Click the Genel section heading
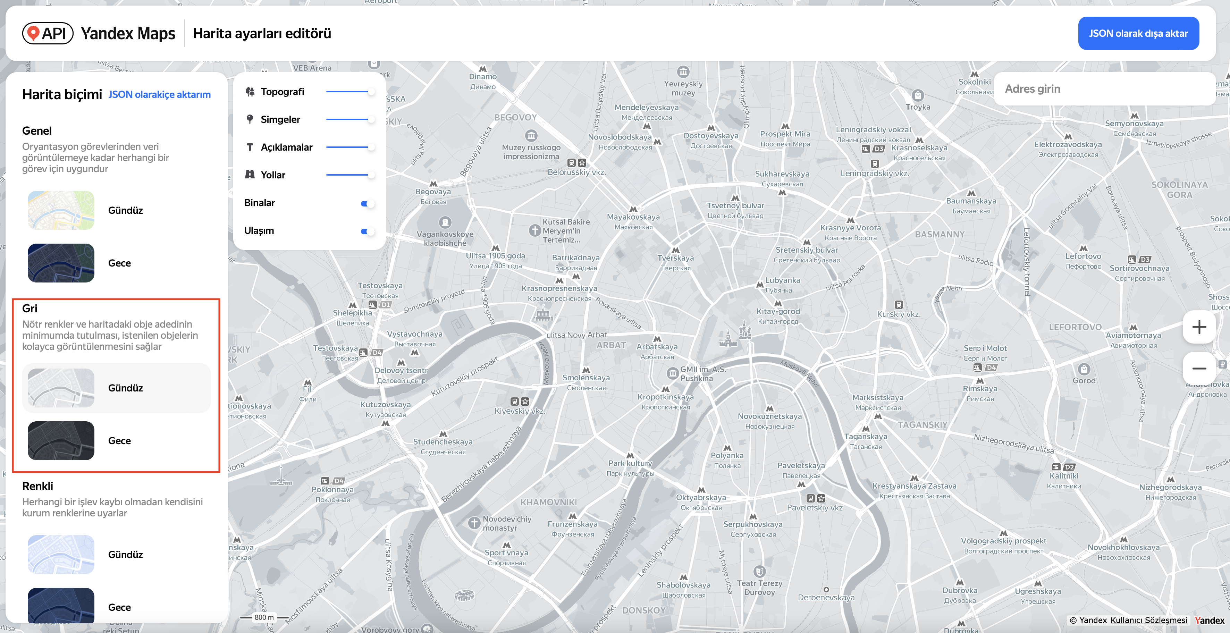 click(x=37, y=131)
